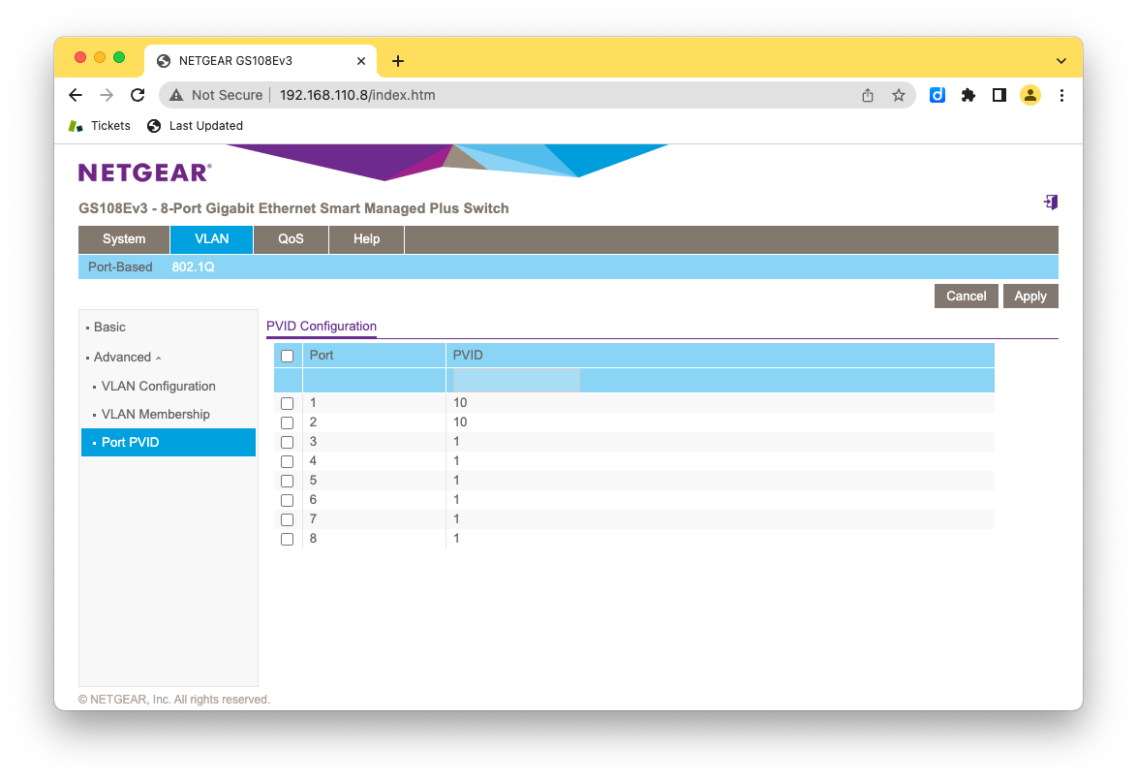The height and width of the screenshot is (782, 1137).
Task: Check the checkbox for port 5
Action: (x=287, y=481)
